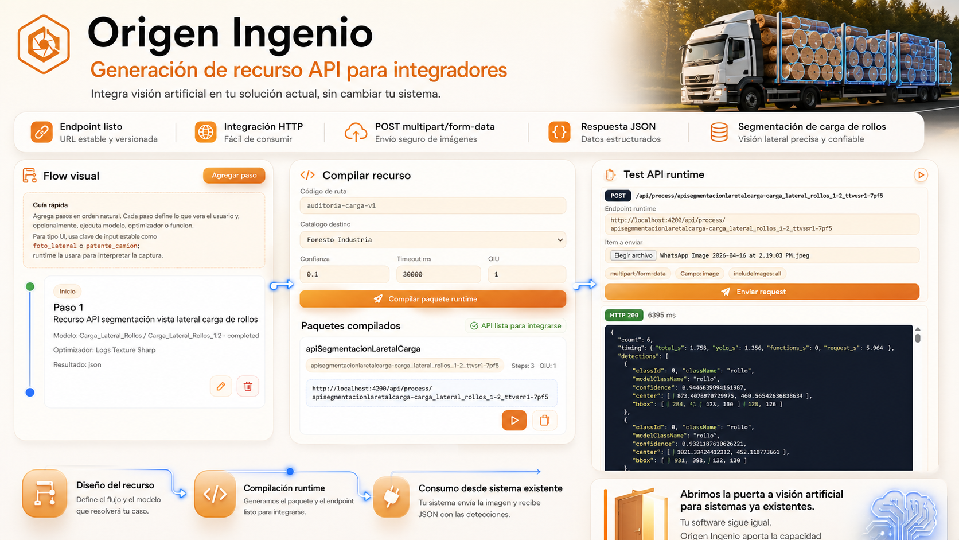Click the Origen Ingenio hexagon logo
Screen dimensions: 959x540
pos(44,44)
